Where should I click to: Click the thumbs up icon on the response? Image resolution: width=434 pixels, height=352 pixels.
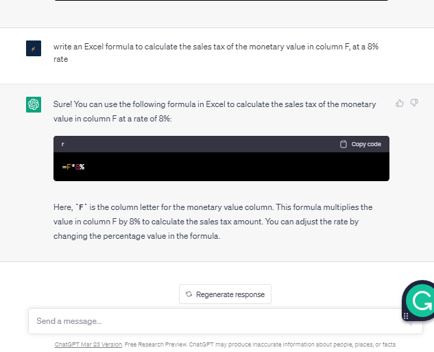coord(400,104)
